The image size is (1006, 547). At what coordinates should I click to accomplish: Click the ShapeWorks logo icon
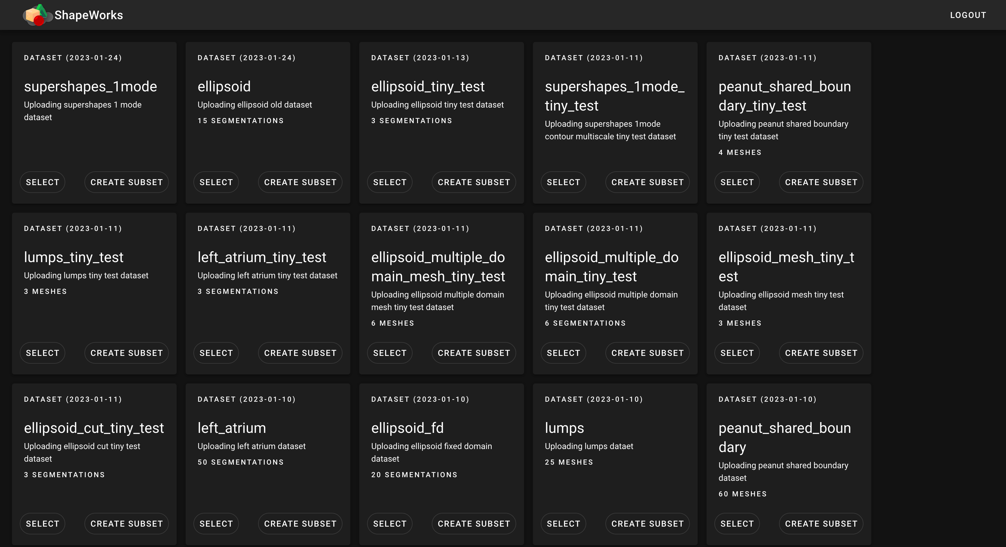[38, 15]
